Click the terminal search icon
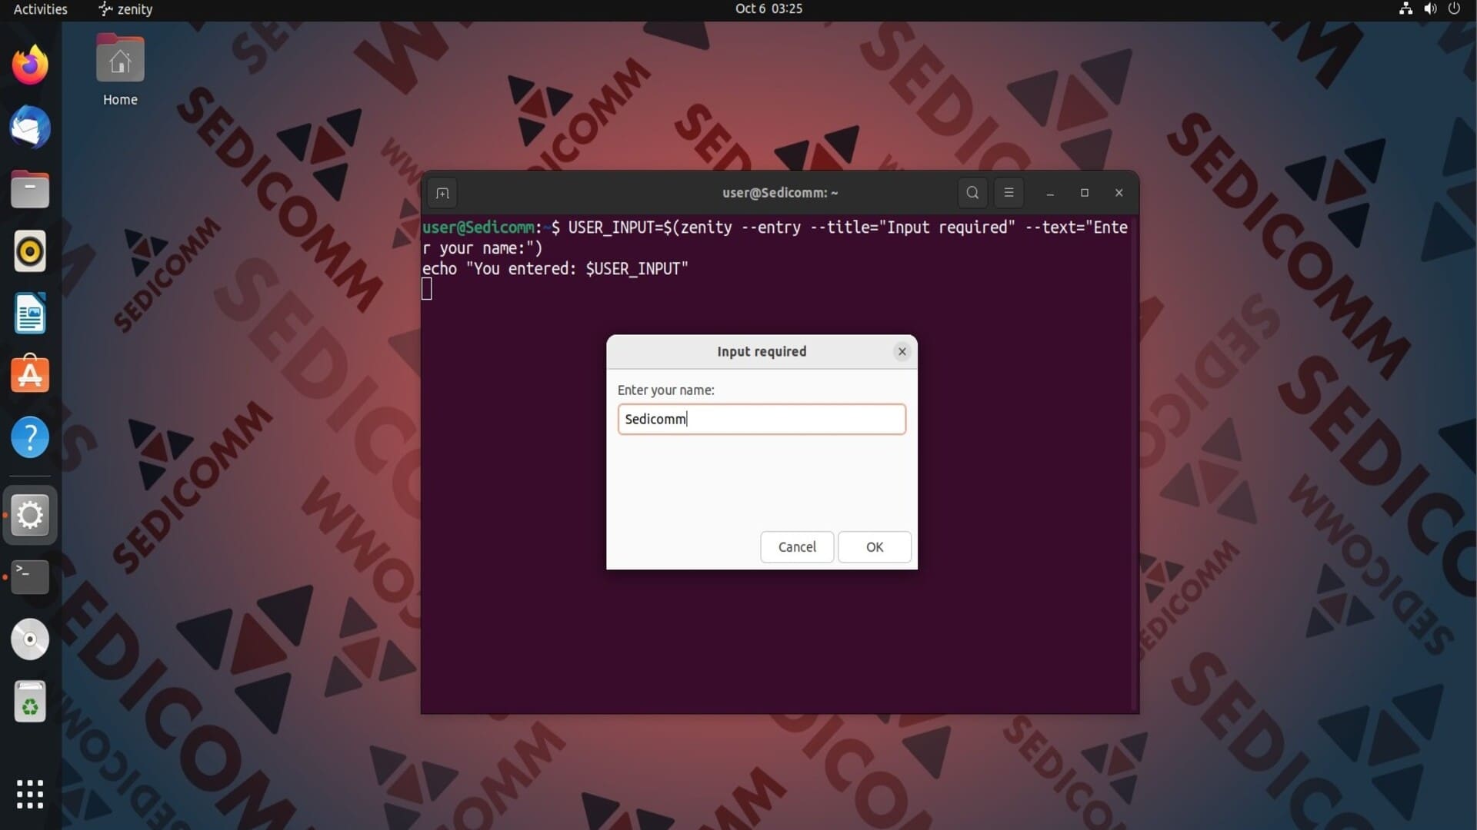The width and height of the screenshot is (1477, 830). pyautogui.click(x=972, y=193)
